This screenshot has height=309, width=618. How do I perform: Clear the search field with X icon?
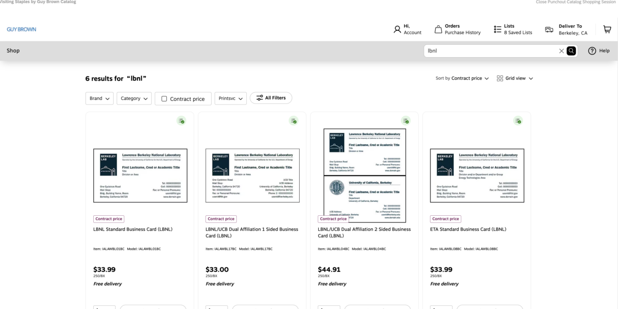(x=561, y=51)
